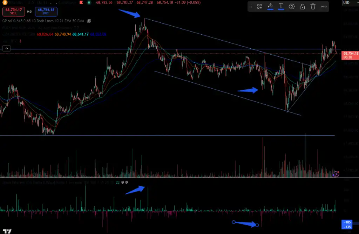Delete drawings using the trash icon
Viewport: 359px width, 234px height.
point(313,6)
